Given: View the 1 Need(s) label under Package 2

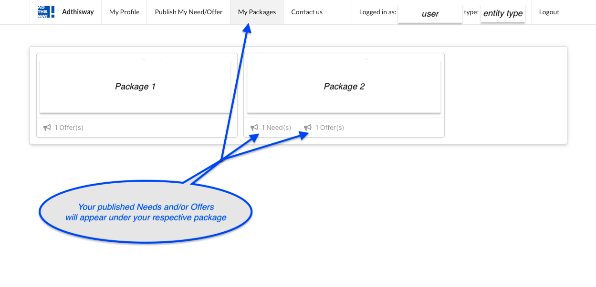Looking at the screenshot, I should tap(276, 128).
